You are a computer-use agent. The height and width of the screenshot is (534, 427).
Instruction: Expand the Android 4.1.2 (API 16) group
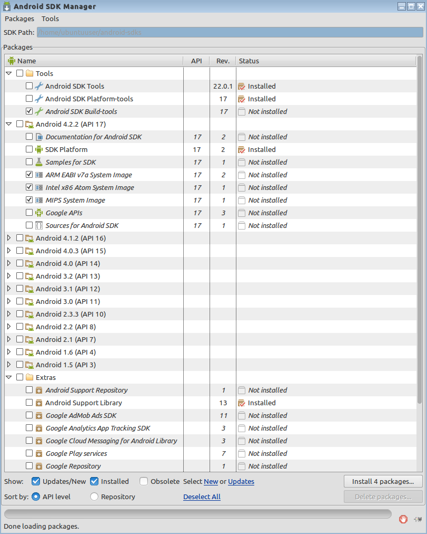click(x=9, y=237)
